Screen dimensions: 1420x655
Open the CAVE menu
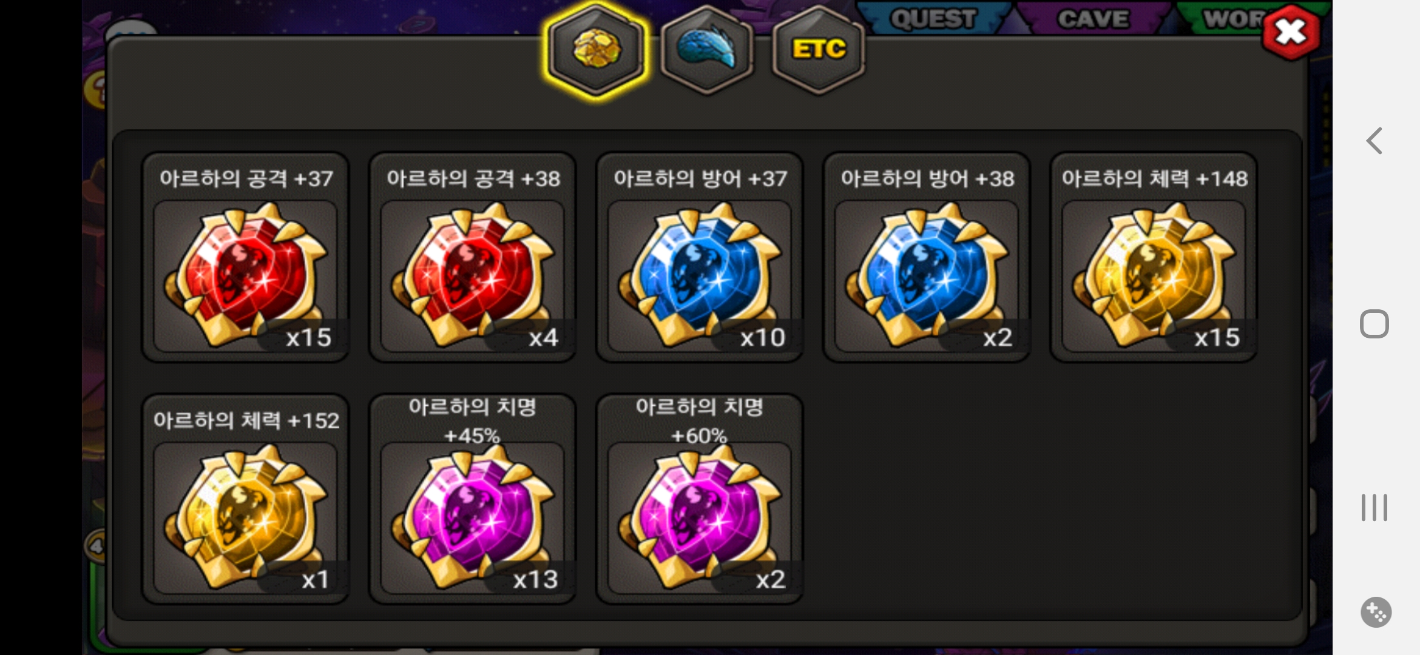pos(1093,18)
